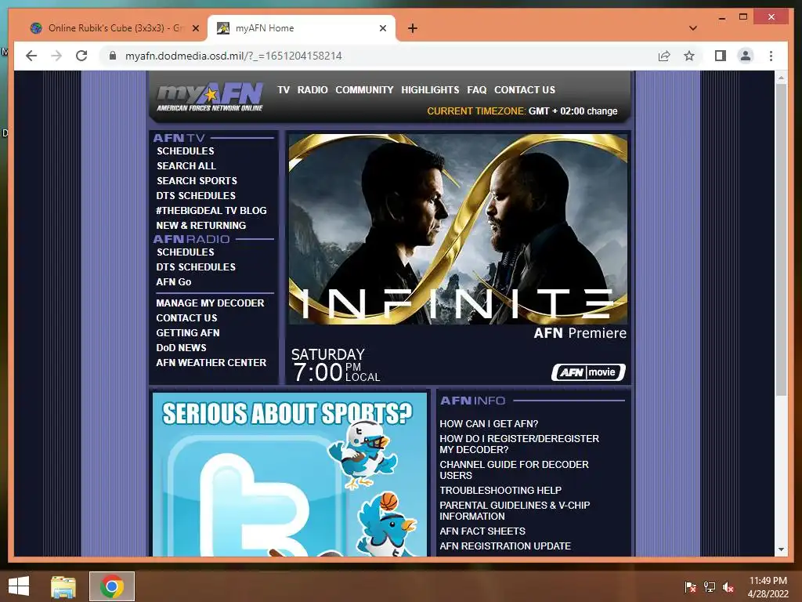
Task: Click the browser back arrow
Action: point(31,56)
